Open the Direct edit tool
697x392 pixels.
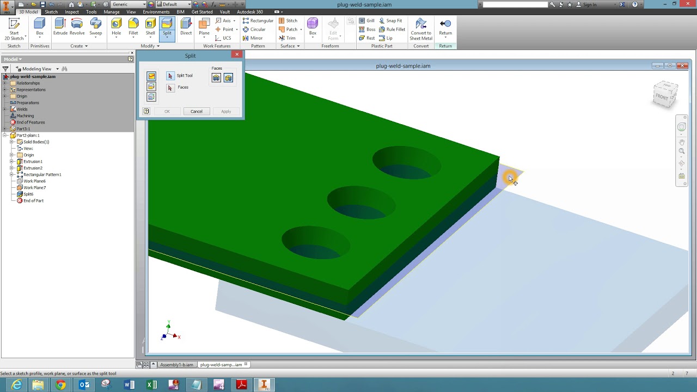coord(186,27)
